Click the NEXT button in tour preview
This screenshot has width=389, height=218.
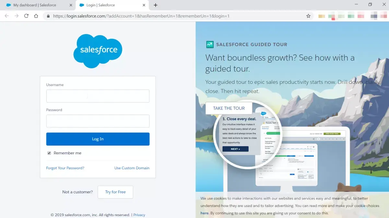tap(235, 149)
